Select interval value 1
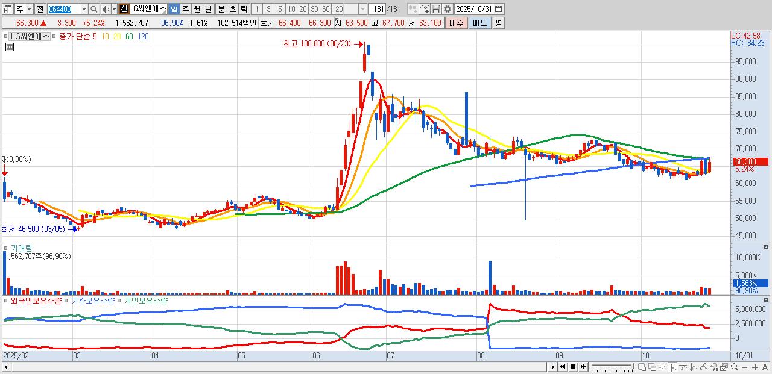Image resolution: width=772 pixels, height=374 pixels. pos(256,9)
